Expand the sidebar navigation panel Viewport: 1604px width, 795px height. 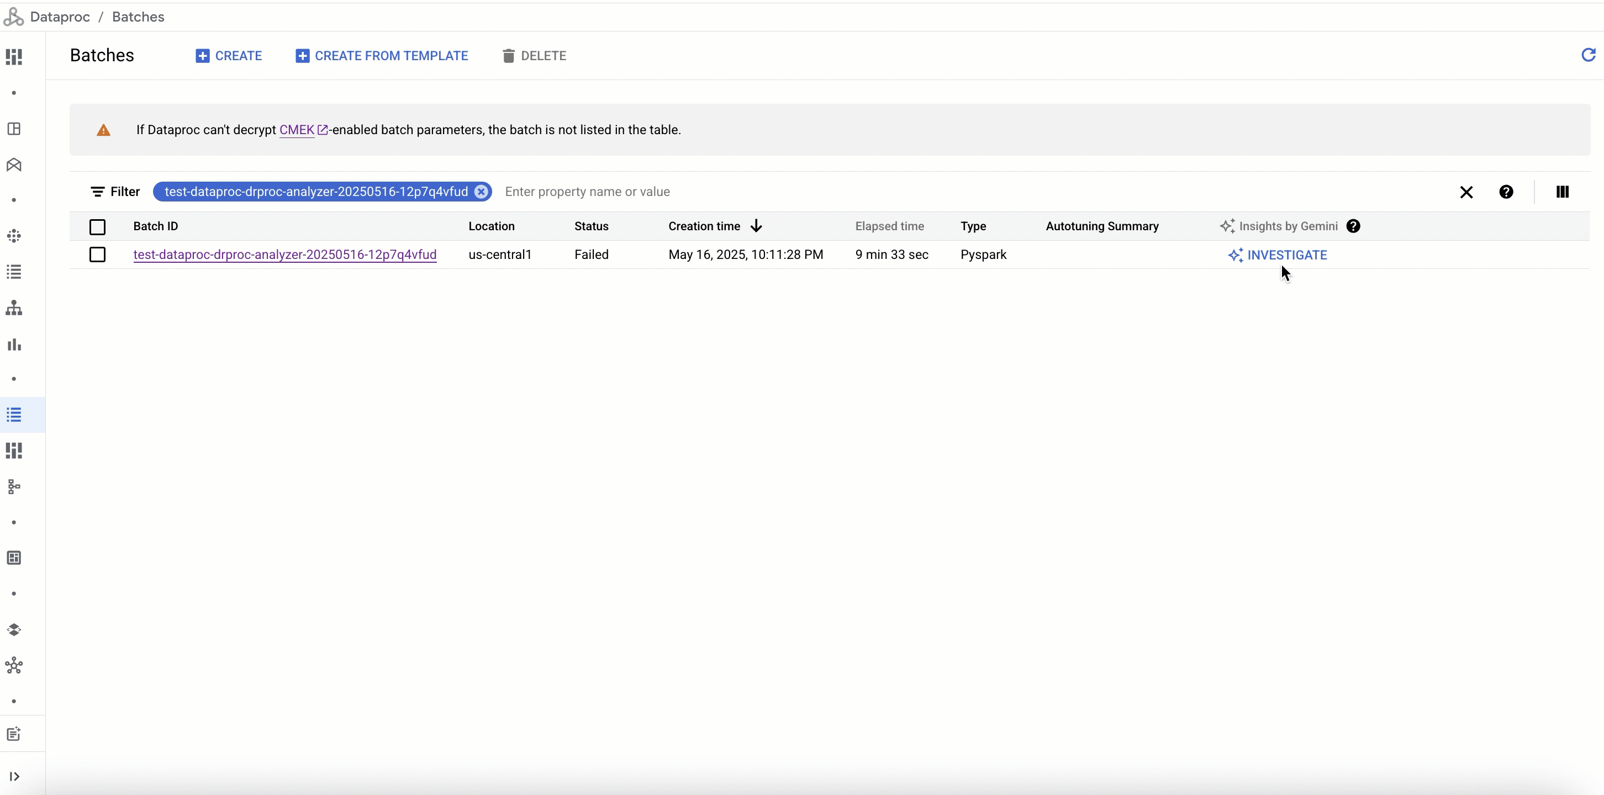tap(14, 776)
